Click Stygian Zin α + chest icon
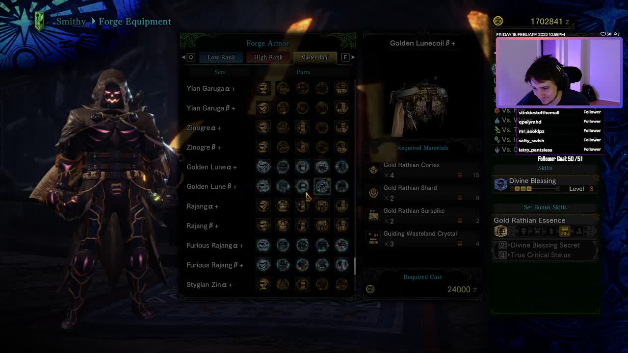The width and height of the screenshot is (628, 353). pyautogui.click(x=283, y=284)
